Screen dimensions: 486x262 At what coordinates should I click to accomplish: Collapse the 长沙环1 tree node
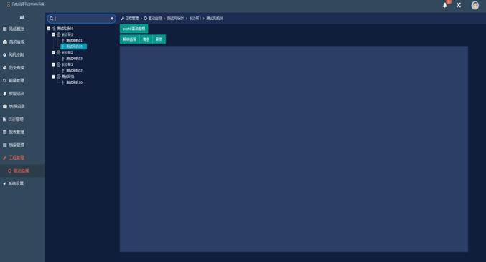pyautogui.click(x=53, y=34)
